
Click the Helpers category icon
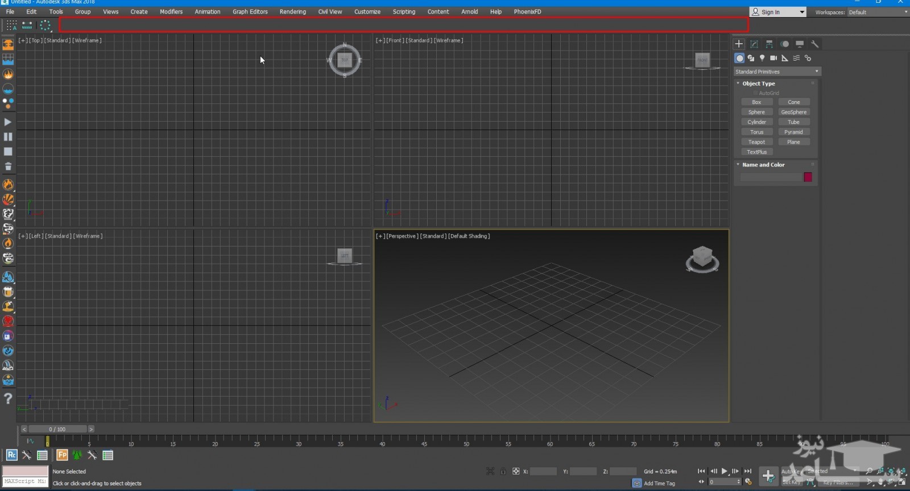pyautogui.click(x=785, y=58)
